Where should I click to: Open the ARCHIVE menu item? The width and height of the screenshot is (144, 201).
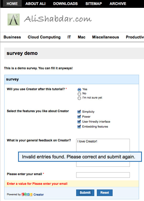118,4
